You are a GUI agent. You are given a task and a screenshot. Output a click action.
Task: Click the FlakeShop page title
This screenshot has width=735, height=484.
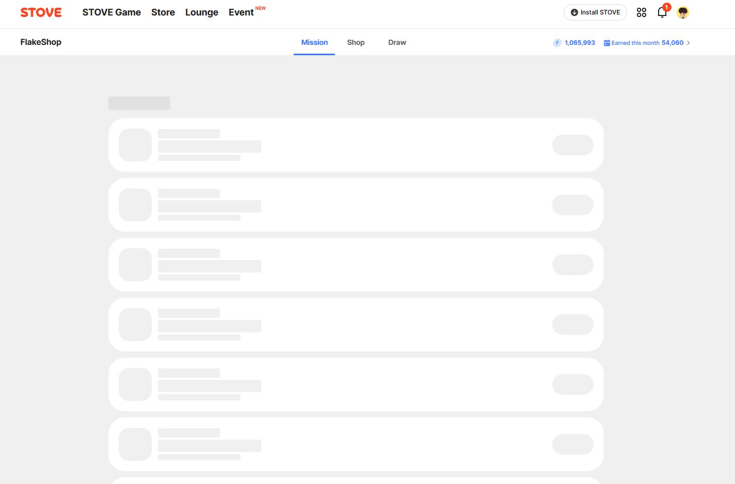[41, 42]
